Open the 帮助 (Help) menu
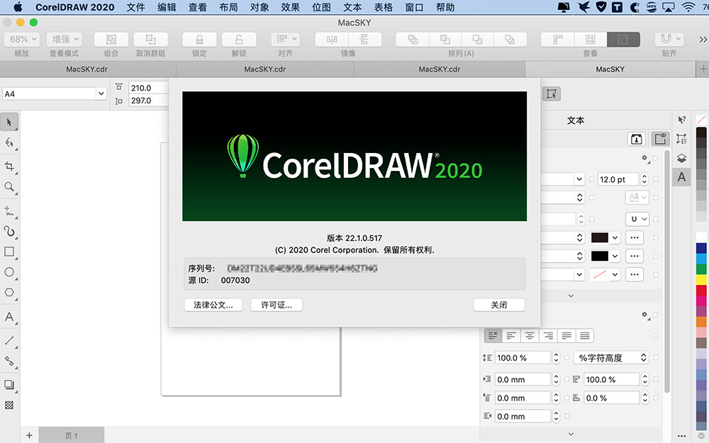 pos(445,7)
